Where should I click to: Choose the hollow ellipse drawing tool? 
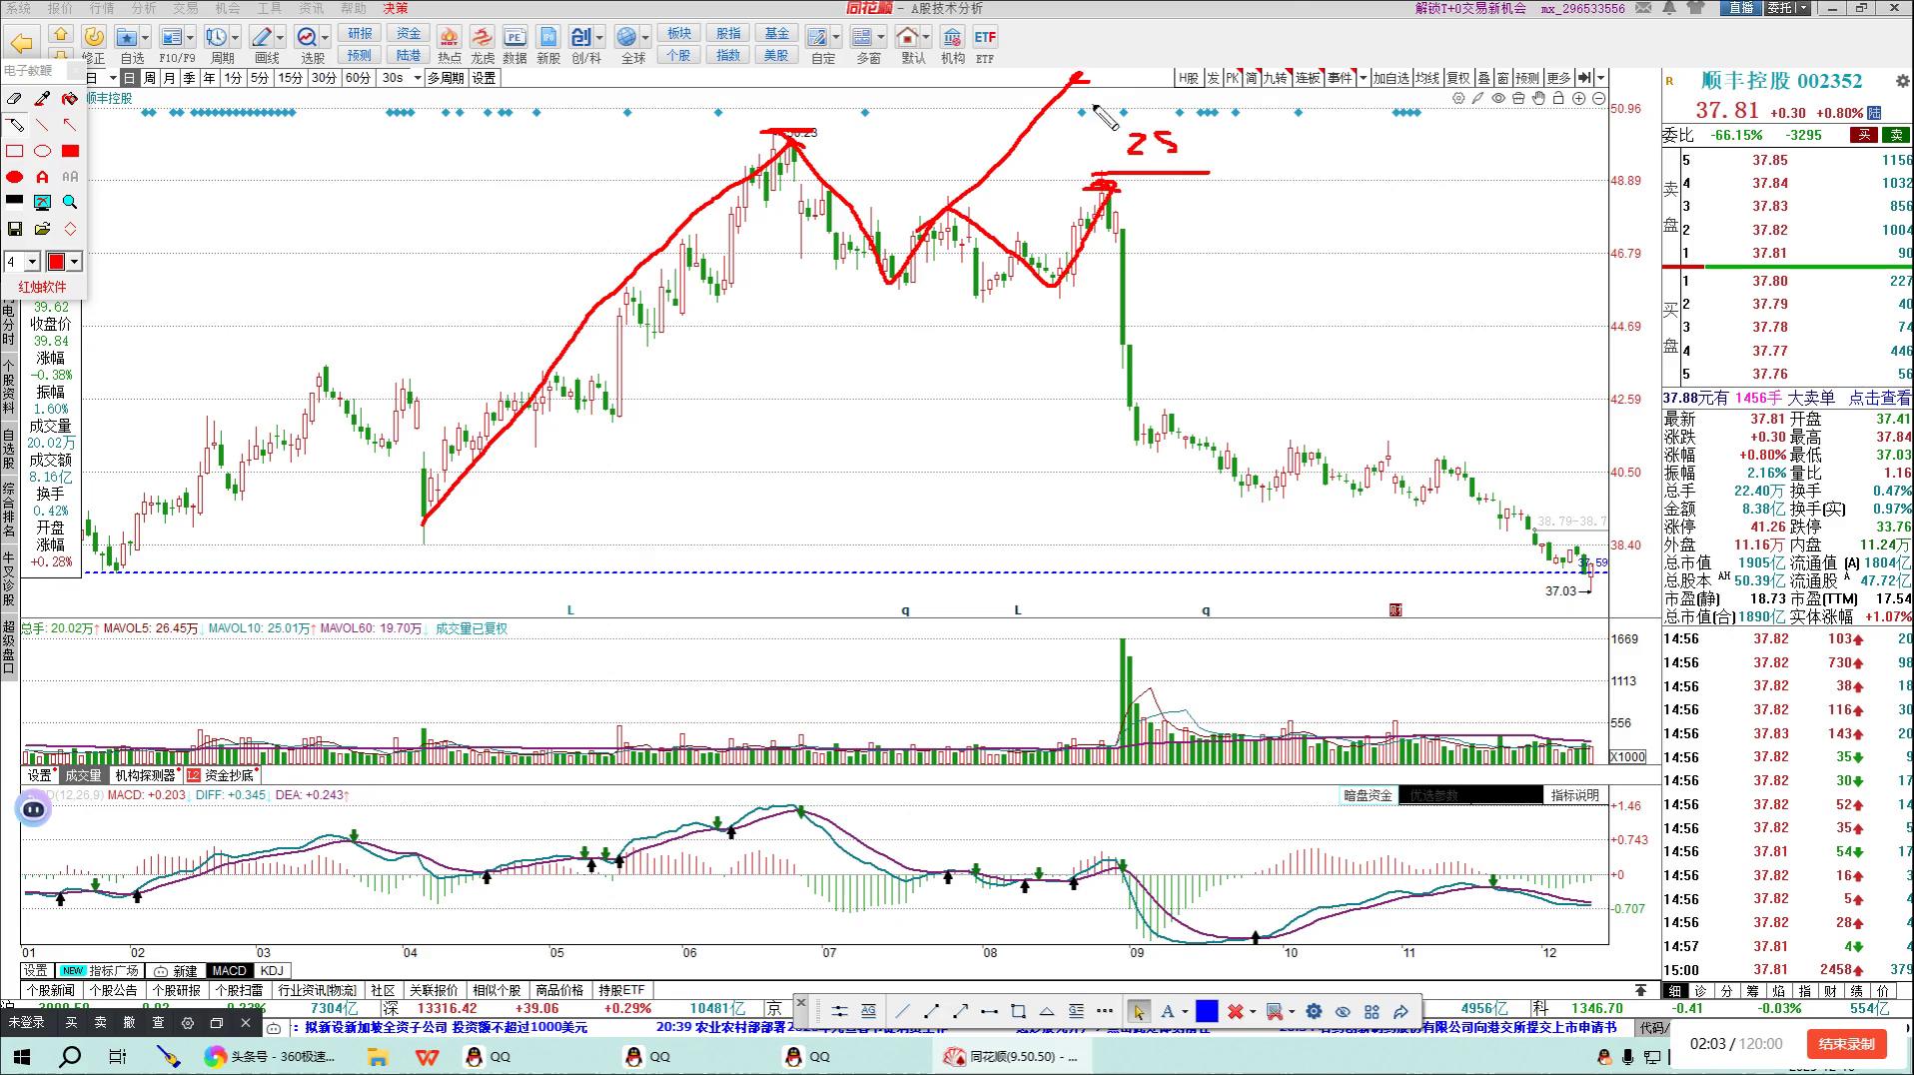(x=42, y=151)
